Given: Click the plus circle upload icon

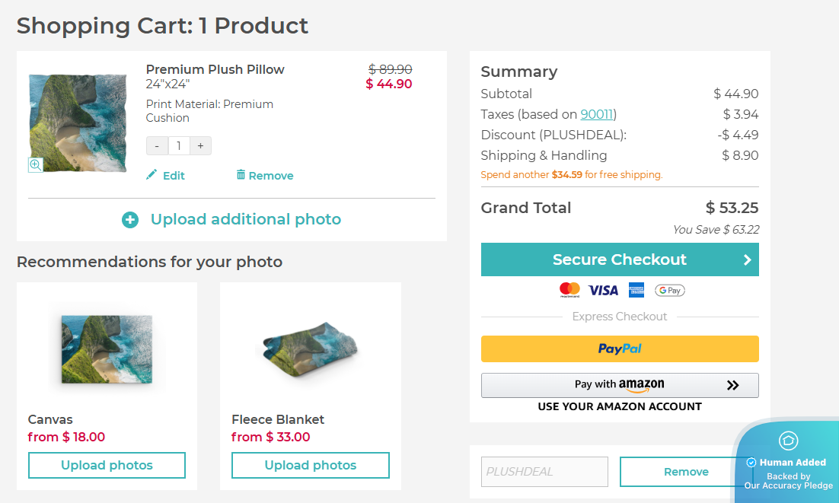Looking at the screenshot, I should [130, 220].
